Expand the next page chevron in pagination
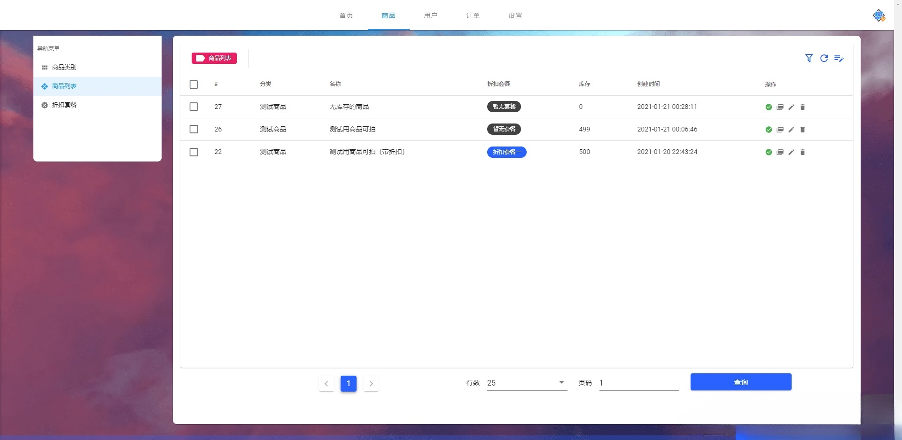The width and height of the screenshot is (902, 440). click(371, 384)
